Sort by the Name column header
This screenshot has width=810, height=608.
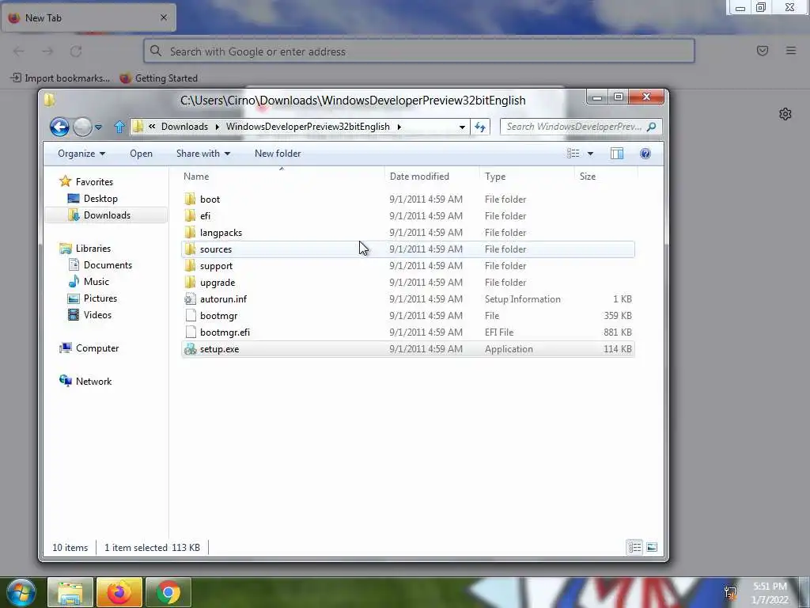[x=282, y=177]
